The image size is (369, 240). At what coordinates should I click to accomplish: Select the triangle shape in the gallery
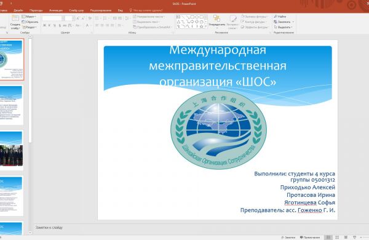click(x=178, y=22)
